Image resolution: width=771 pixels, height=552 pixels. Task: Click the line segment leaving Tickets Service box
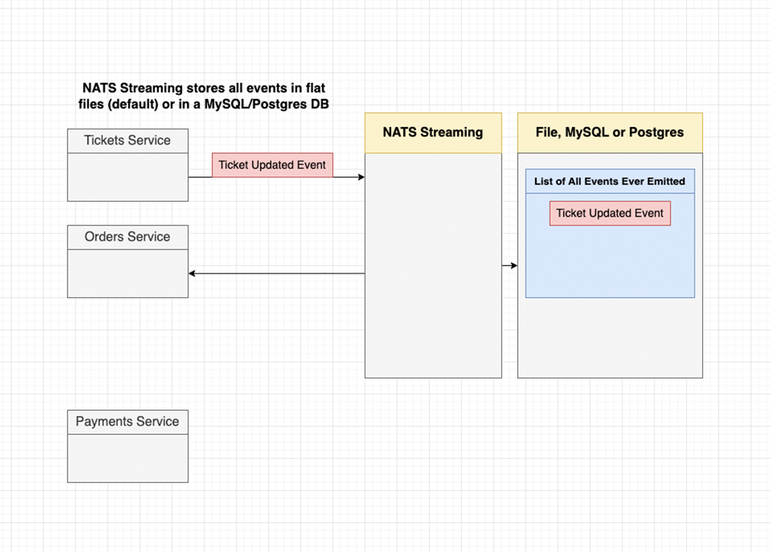point(200,177)
